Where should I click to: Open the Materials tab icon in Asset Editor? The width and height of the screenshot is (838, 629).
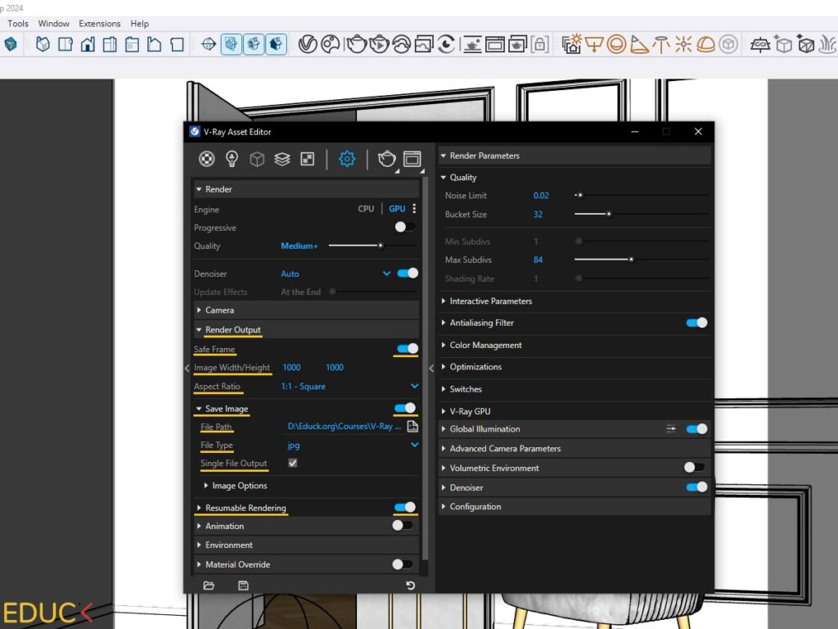click(207, 159)
